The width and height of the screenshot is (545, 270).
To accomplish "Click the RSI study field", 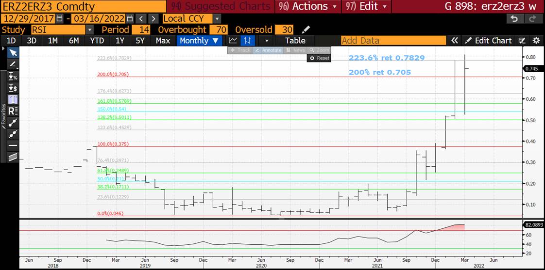I will tap(58, 30).
